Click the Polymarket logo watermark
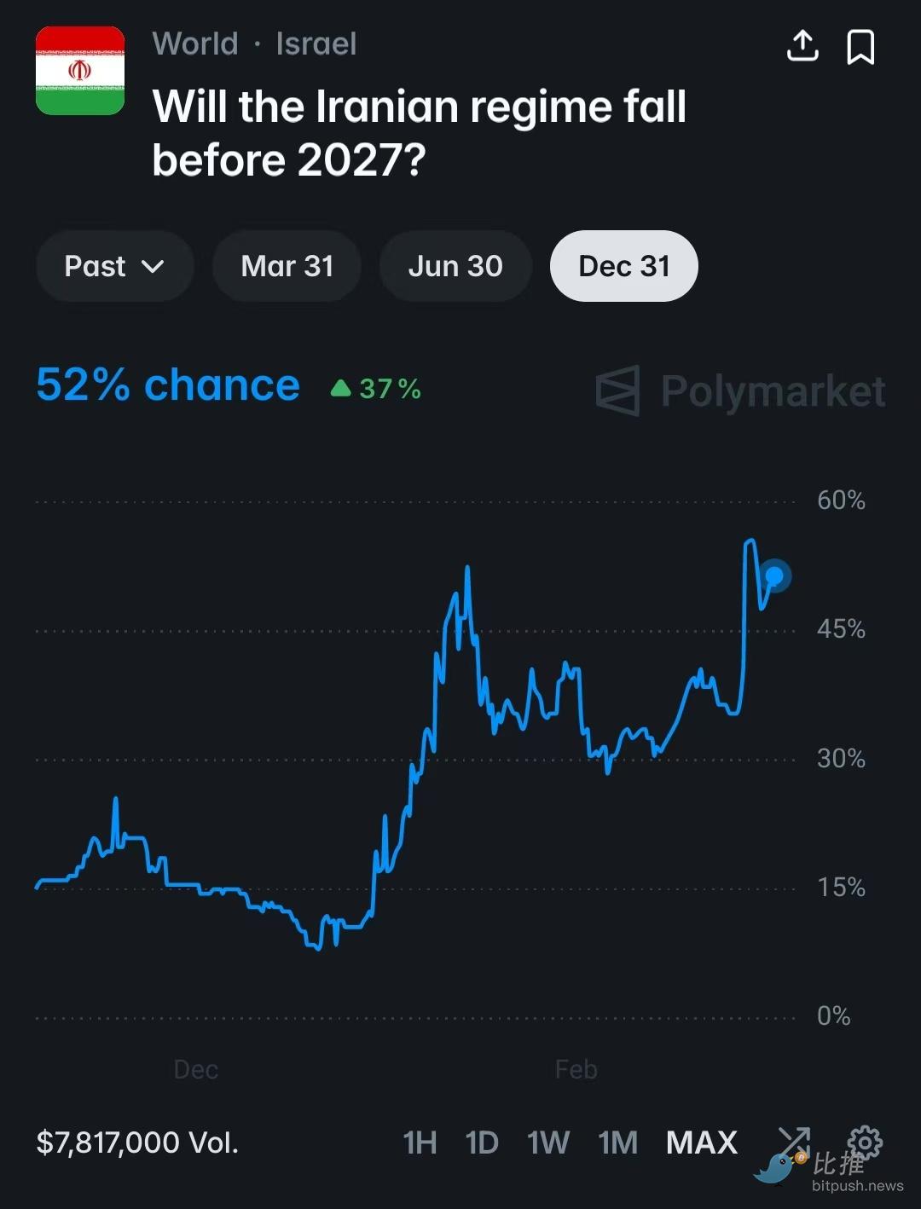The height and width of the screenshot is (1209, 921). click(x=740, y=391)
